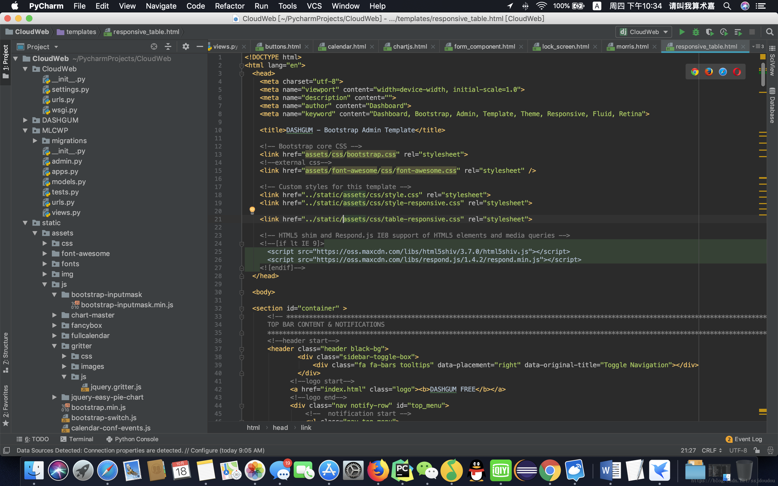This screenshot has height=486, width=778.
Task: Open Project panel settings gear
Action: click(186, 47)
